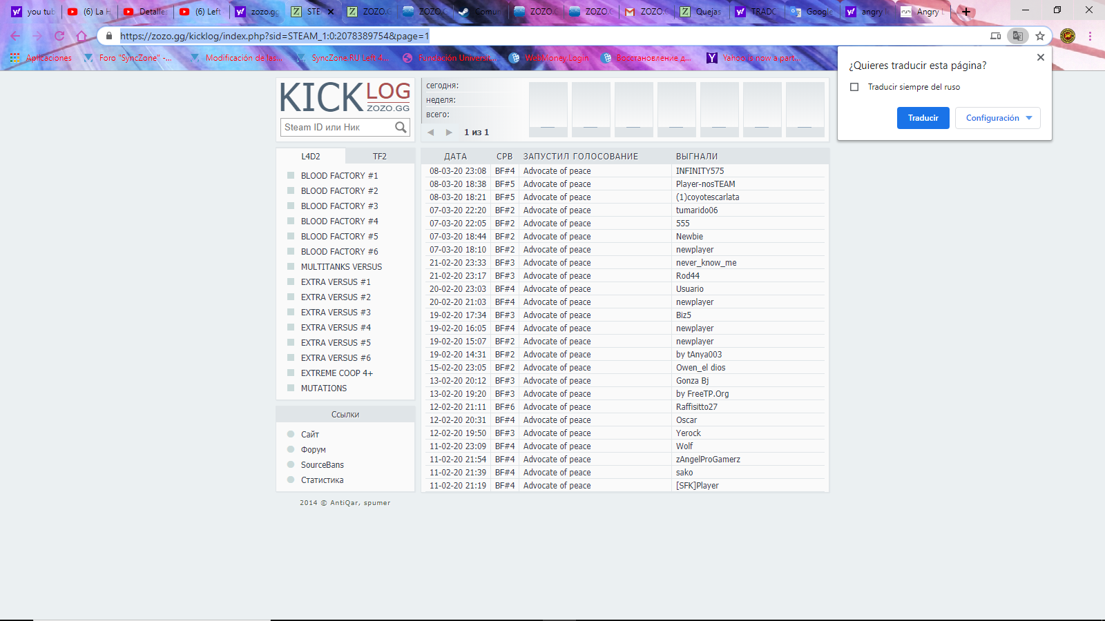The image size is (1105, 621).
Task: Toggle BLOOD FACTORY #5 server filter
Action: pos(291,236)
